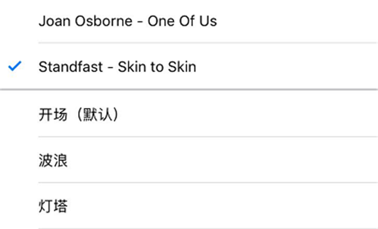Tap the Joan Osborne artist name text
This screenshot has width=378, height=229.
(x=86, y=21)
